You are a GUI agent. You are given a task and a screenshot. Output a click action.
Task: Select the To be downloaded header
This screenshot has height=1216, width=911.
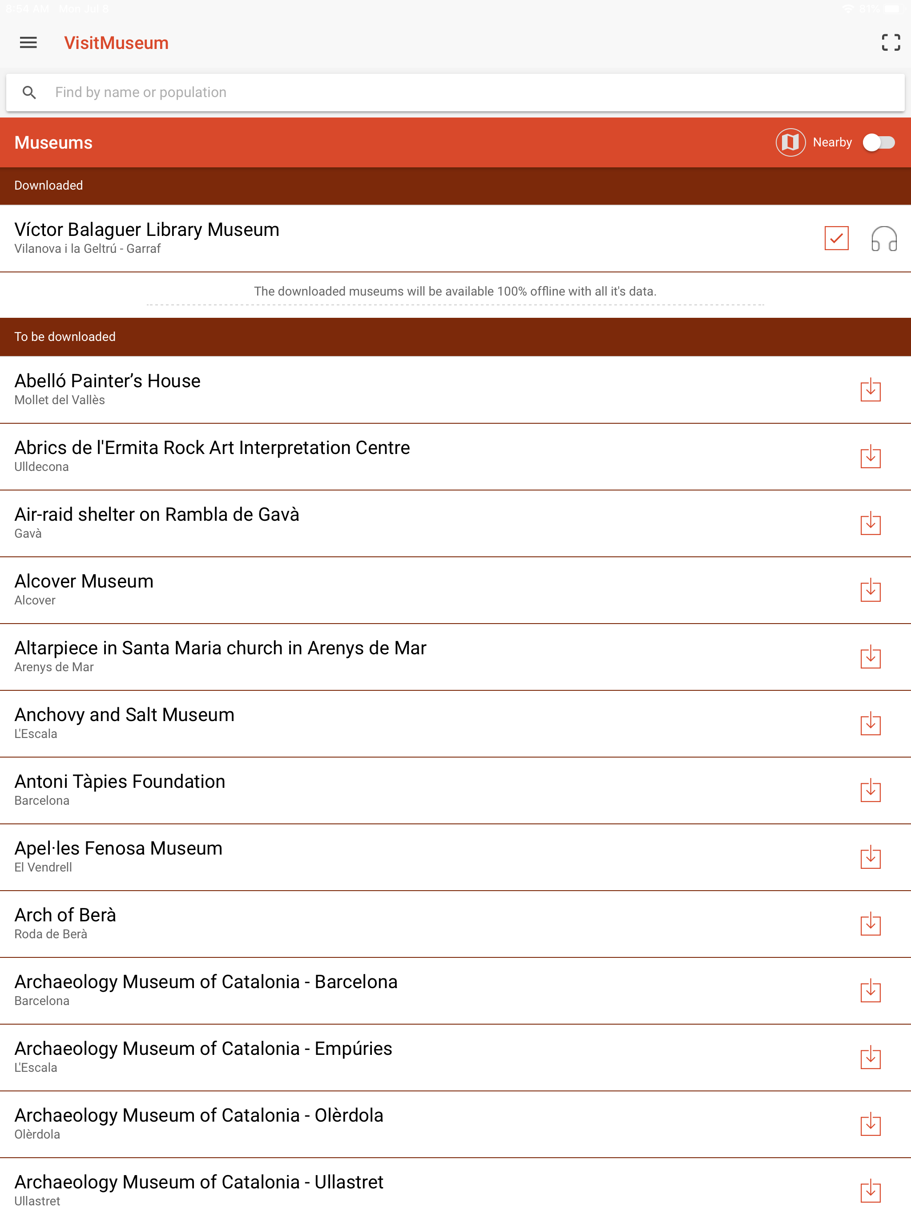65,337
